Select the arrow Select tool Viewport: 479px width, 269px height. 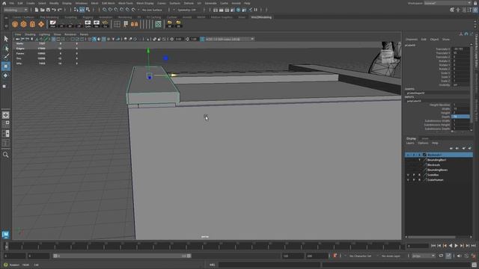(6, 39)
